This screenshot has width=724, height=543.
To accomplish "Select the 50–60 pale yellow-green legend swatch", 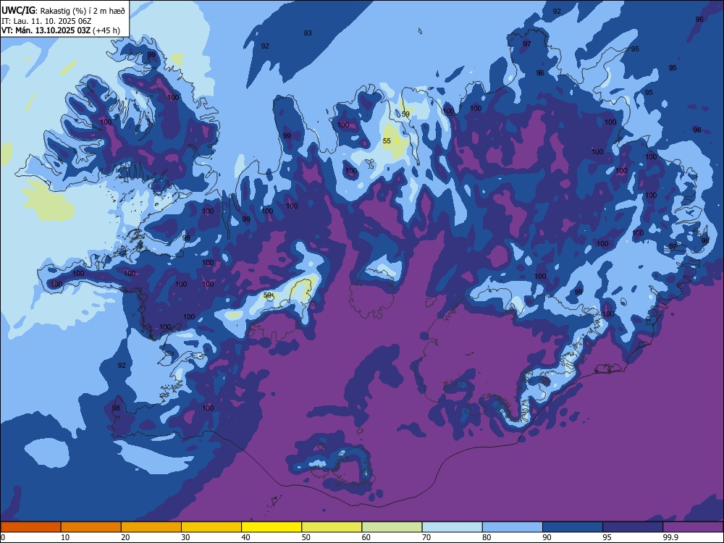I will 332,527.
